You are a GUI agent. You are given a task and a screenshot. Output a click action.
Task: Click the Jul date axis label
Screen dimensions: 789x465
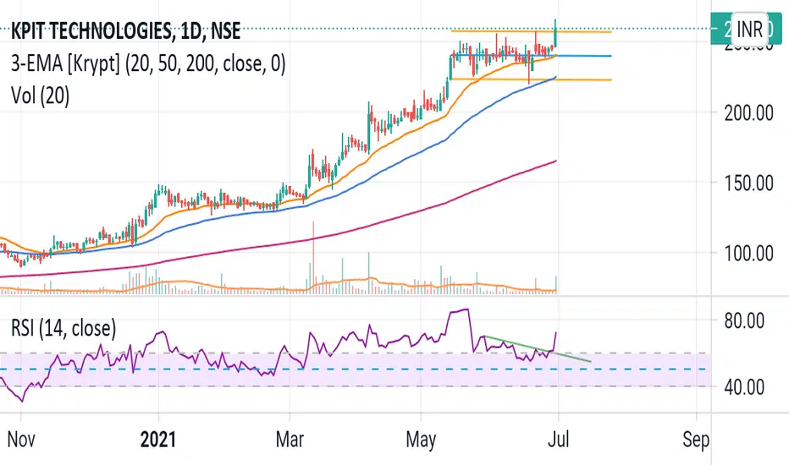click(x=558, y=440)
